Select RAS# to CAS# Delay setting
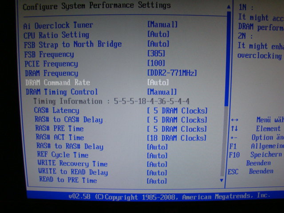The height and width of the screenshot is (213, 284). (x=69, y=119)
